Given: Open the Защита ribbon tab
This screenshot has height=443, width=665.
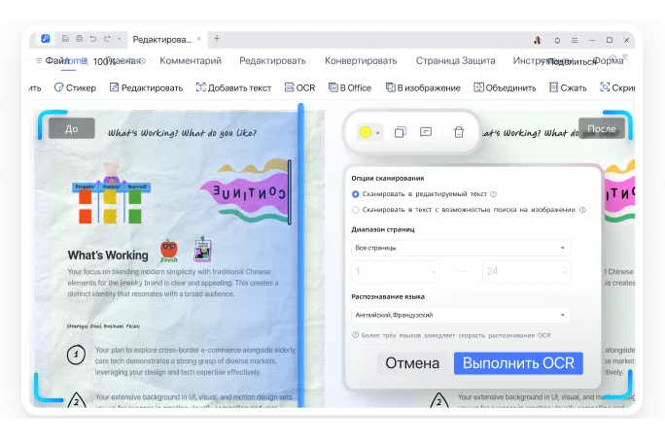Looking at the screenshot, I should pos(477,60).
